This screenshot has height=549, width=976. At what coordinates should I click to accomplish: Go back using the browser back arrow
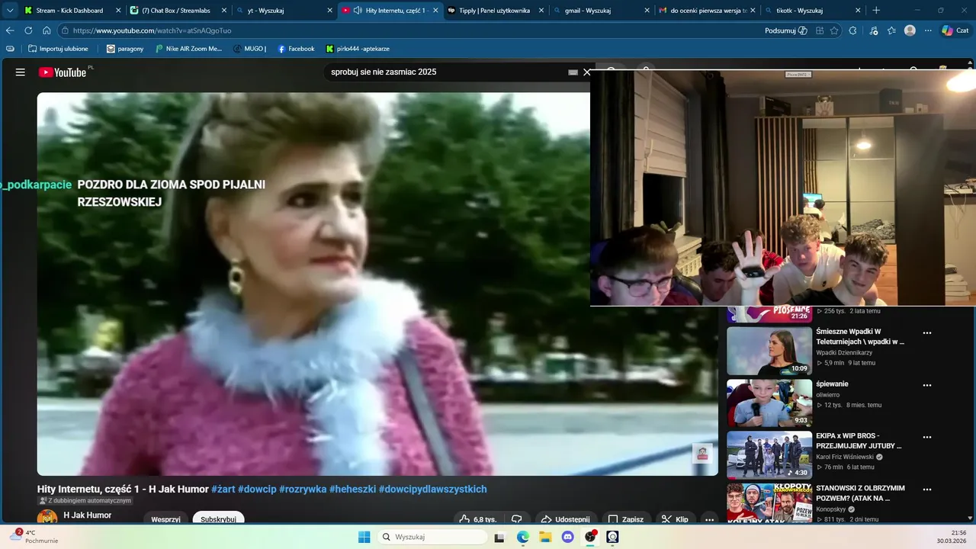point(10,30)
